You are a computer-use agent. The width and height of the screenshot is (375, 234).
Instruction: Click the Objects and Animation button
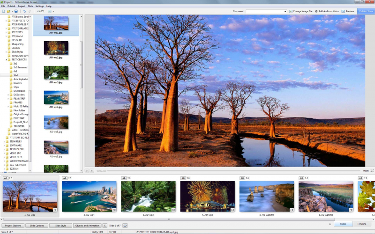coord(87,226)
